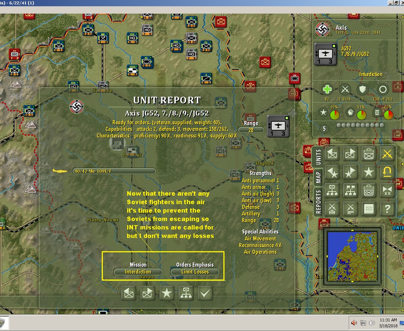Switch to the UNITS tab
404x331 pixels.
click(318, 157)
